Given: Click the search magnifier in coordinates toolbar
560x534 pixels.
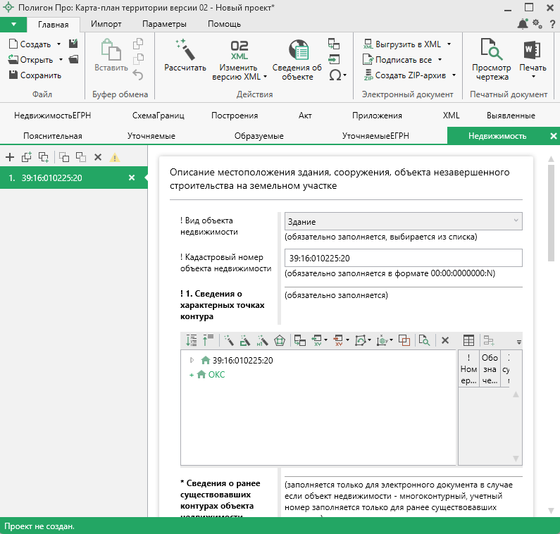Looking at the screenshot, I should point(424,340).
